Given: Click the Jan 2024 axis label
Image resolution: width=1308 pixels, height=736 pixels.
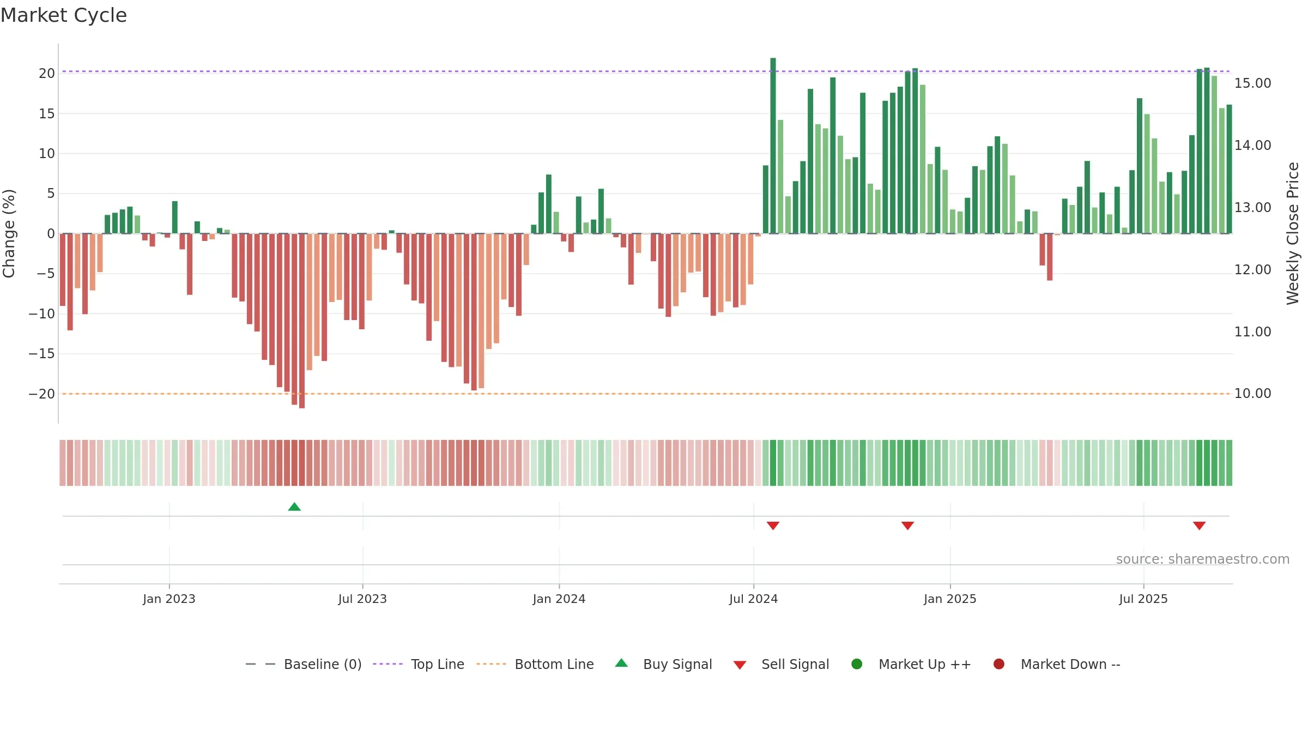Looking at the screenshot, I should pyautogui.click(x=559, y=599).
